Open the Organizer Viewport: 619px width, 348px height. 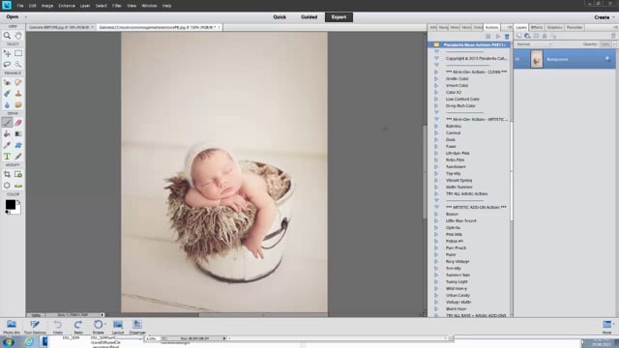pos(137,327)
